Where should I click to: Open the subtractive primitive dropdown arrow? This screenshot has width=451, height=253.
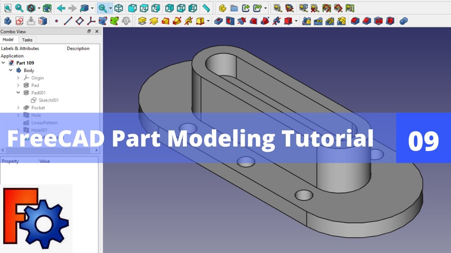pyautogui.click(x=296, y=21)
